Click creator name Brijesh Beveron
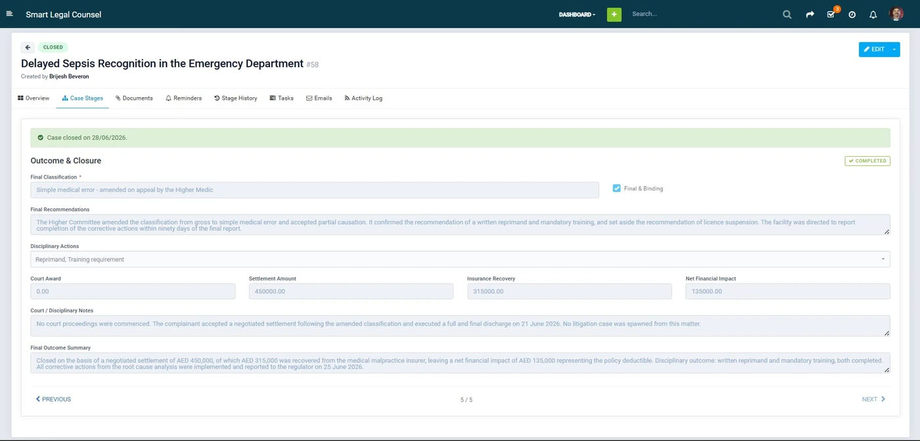920x441 pixels. (69, 77)
